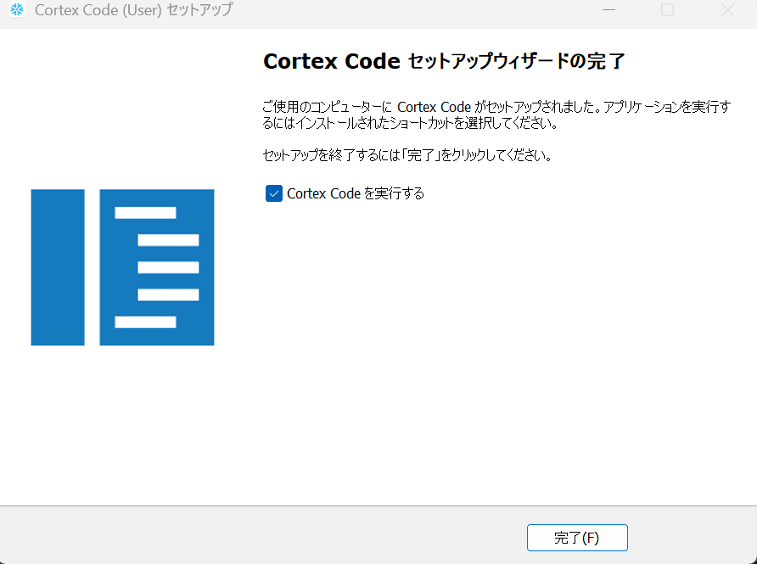Image resolution: width=757 pixels, height=564 pixels.
Task: Click the snowflake icon in the title bar
Action: pos(17,9)
